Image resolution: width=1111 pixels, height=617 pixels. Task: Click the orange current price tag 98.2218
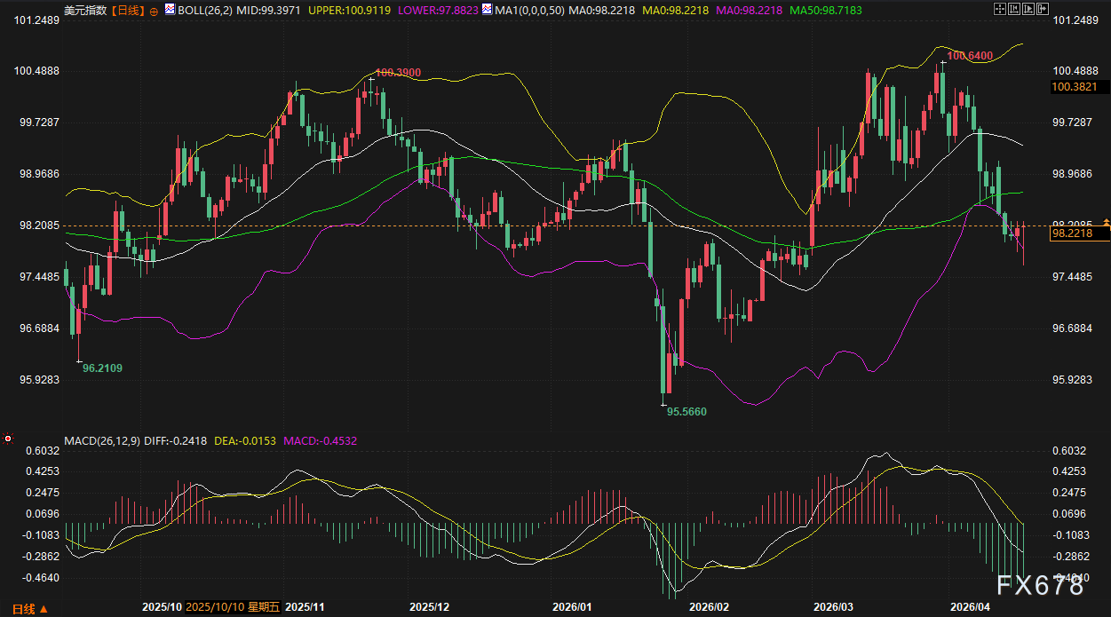point(1079,233)
